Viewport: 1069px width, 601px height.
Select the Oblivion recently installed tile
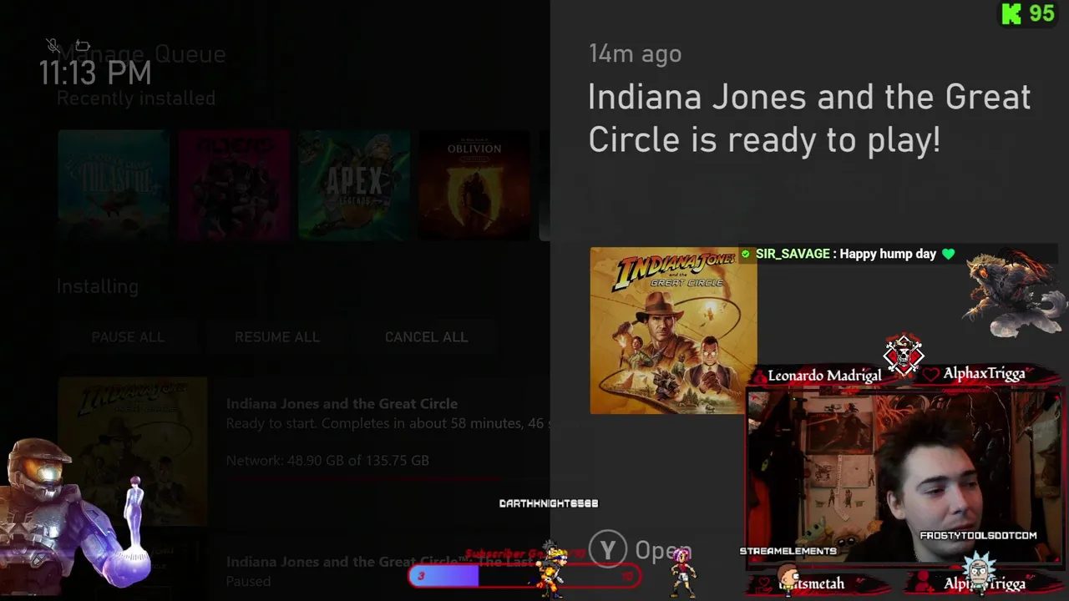tap(474, 184)
